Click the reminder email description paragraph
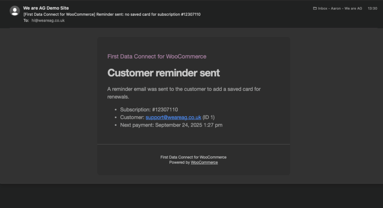 tap(184, 93)
